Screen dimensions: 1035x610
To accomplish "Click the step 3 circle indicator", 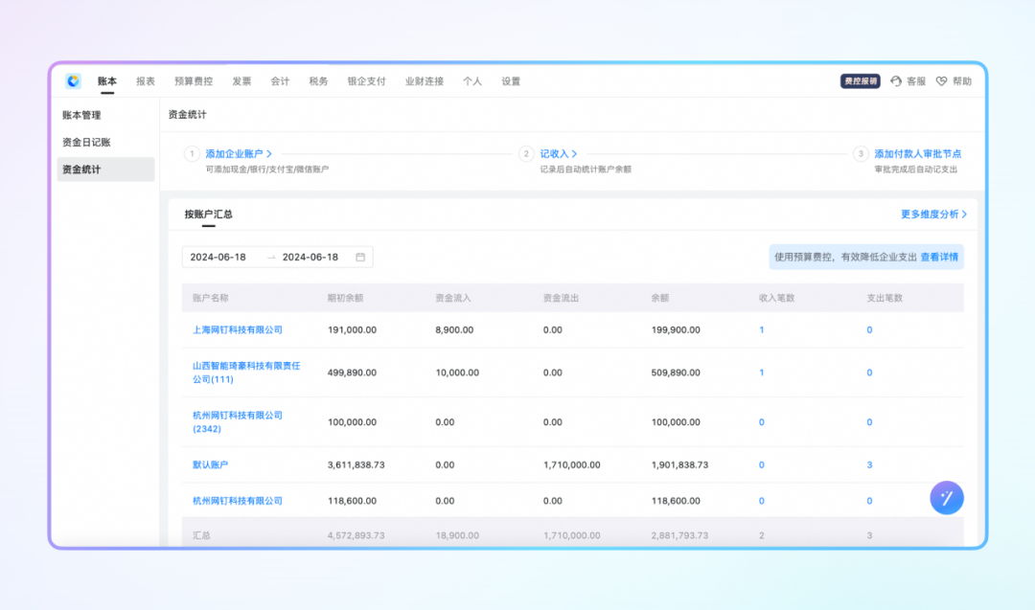I will pos(861,153).
